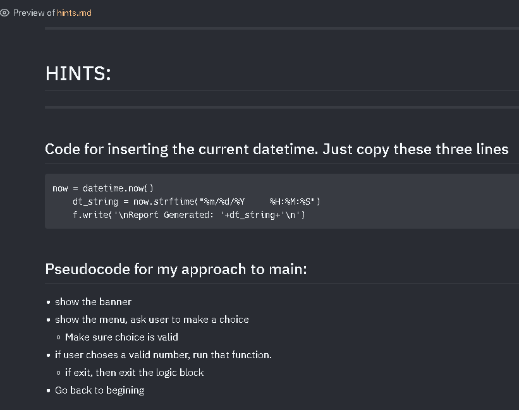Viewport: 519px width, 410px height.
Task: Click the 'Go back to begining' bullet
Action: pyautogui.click(x=100, y=390)
